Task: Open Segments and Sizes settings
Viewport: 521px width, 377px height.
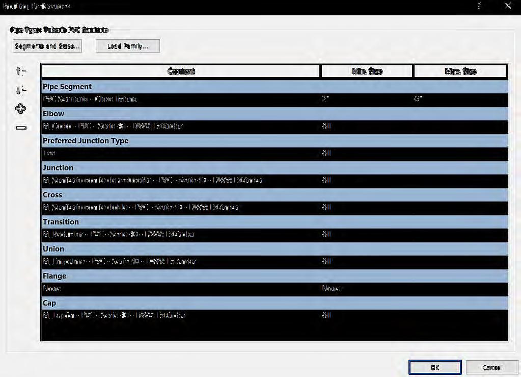Action: 47,46
